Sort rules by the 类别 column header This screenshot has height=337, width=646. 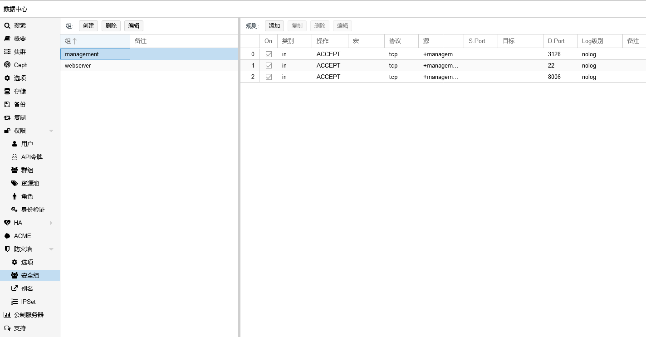point(294,41)
